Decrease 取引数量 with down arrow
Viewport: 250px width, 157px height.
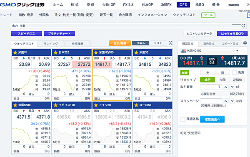[x=232, y=87]
